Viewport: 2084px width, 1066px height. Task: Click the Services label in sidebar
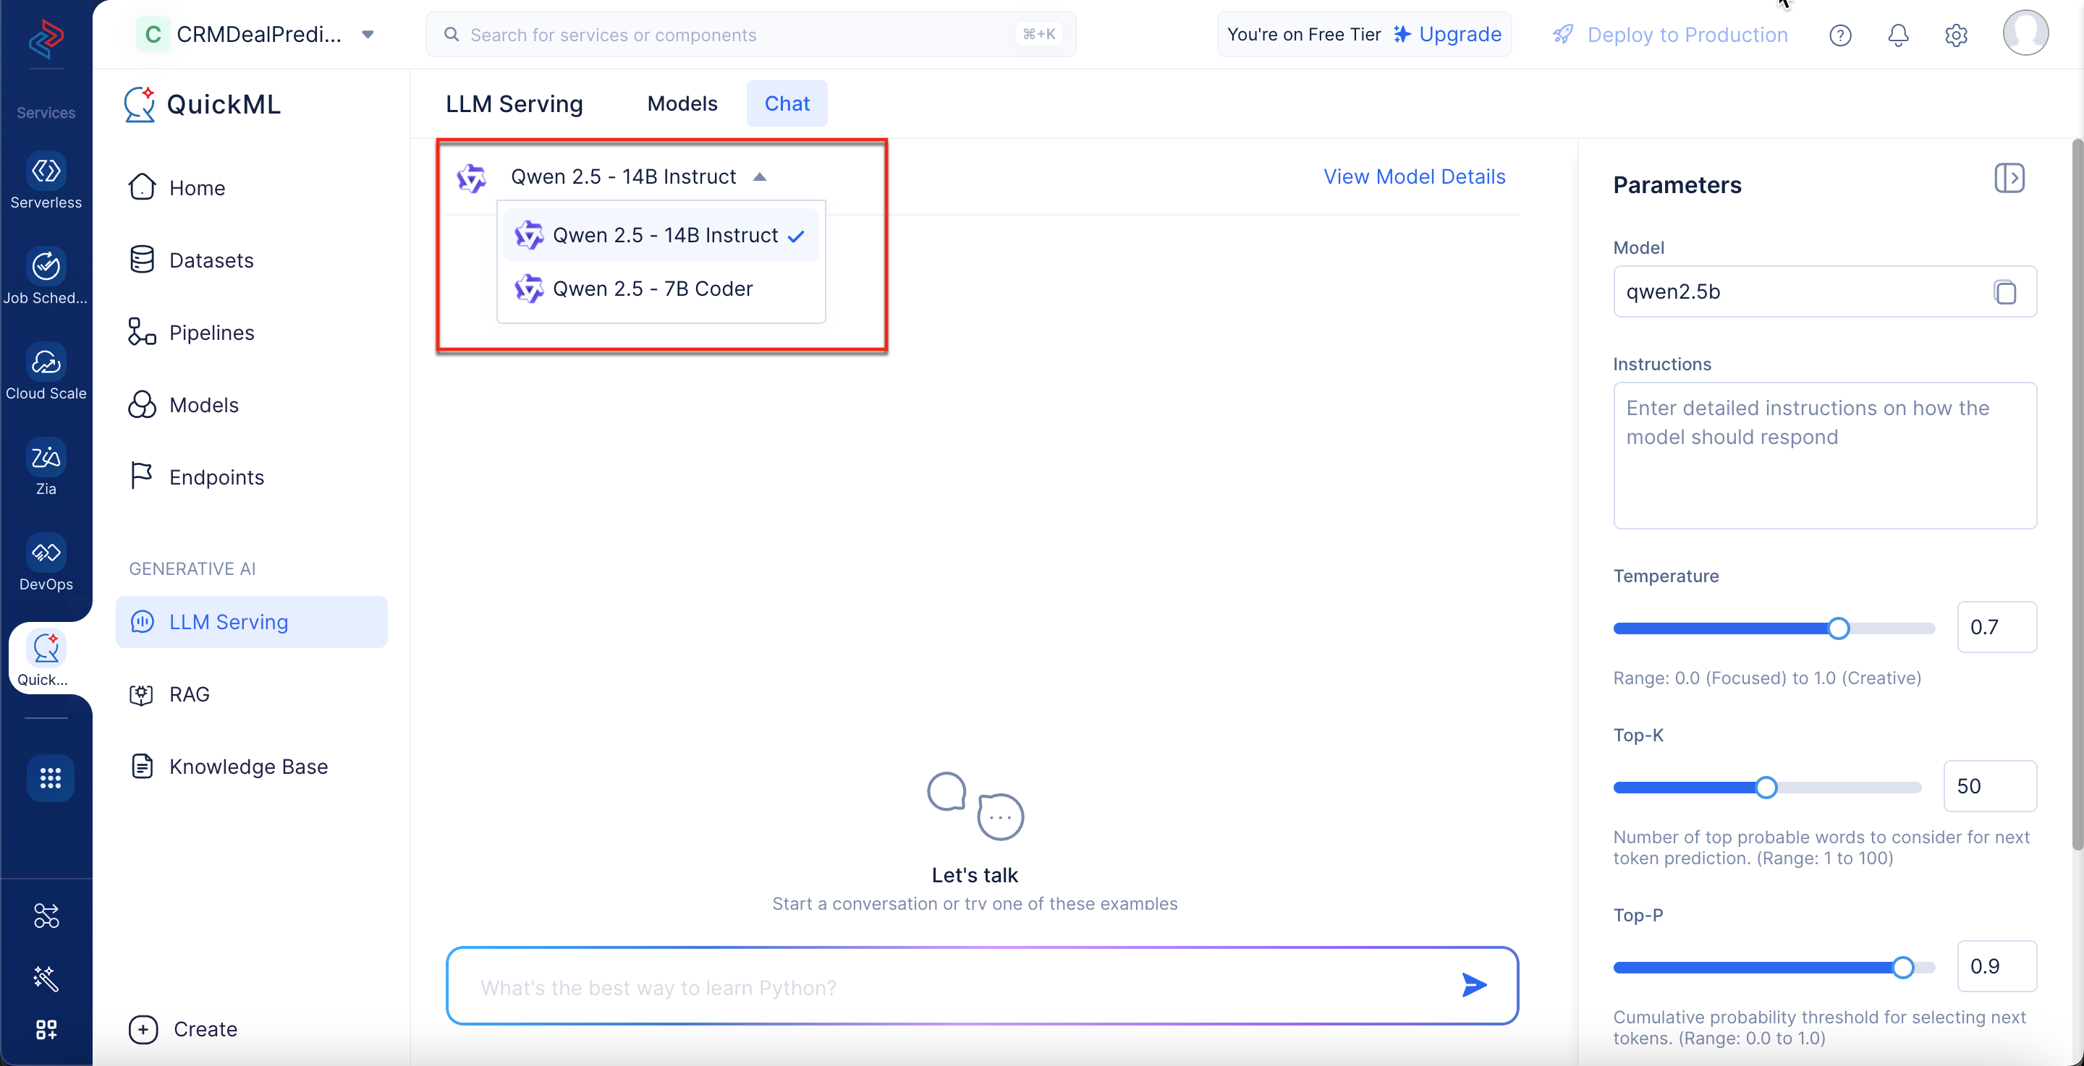click(46, 112)
